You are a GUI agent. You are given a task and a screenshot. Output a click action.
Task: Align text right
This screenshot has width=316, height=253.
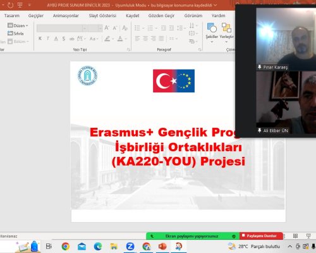[154, 39]
